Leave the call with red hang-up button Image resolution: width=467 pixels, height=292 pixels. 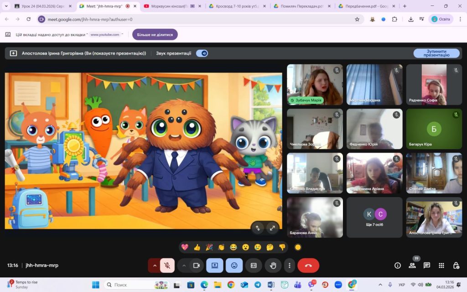308,266
